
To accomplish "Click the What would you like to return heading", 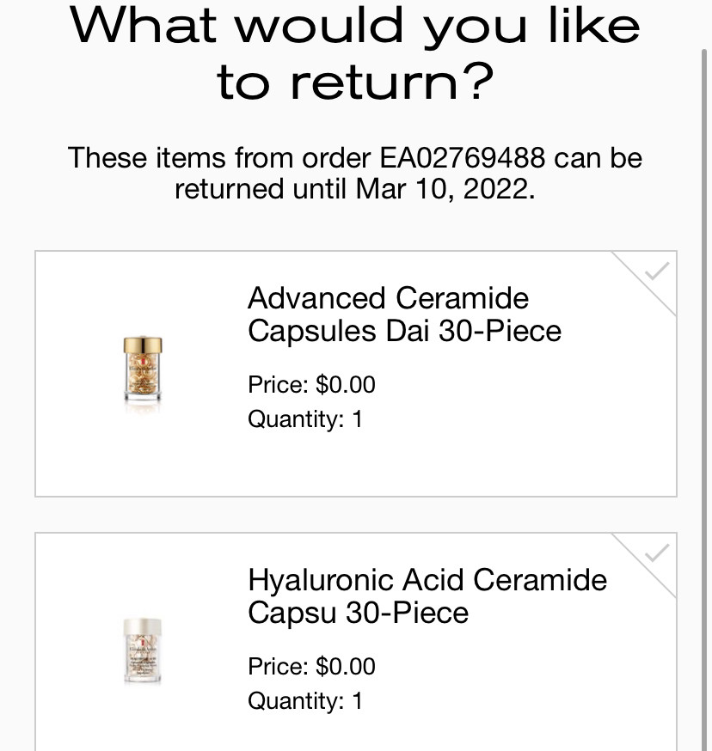I will click(355, 52).
